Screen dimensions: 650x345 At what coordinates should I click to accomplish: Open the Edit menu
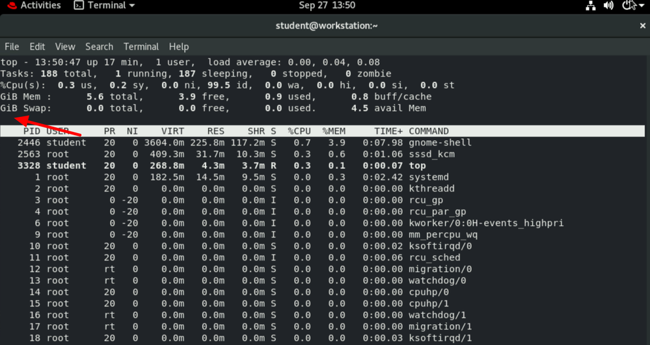pos(37,47)
